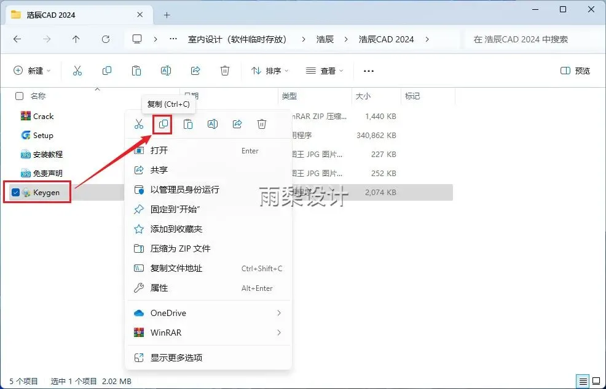Screen dimensions: 606x389
Task: Switch to details view icon in status bar
Action: (x=583, y=381)
